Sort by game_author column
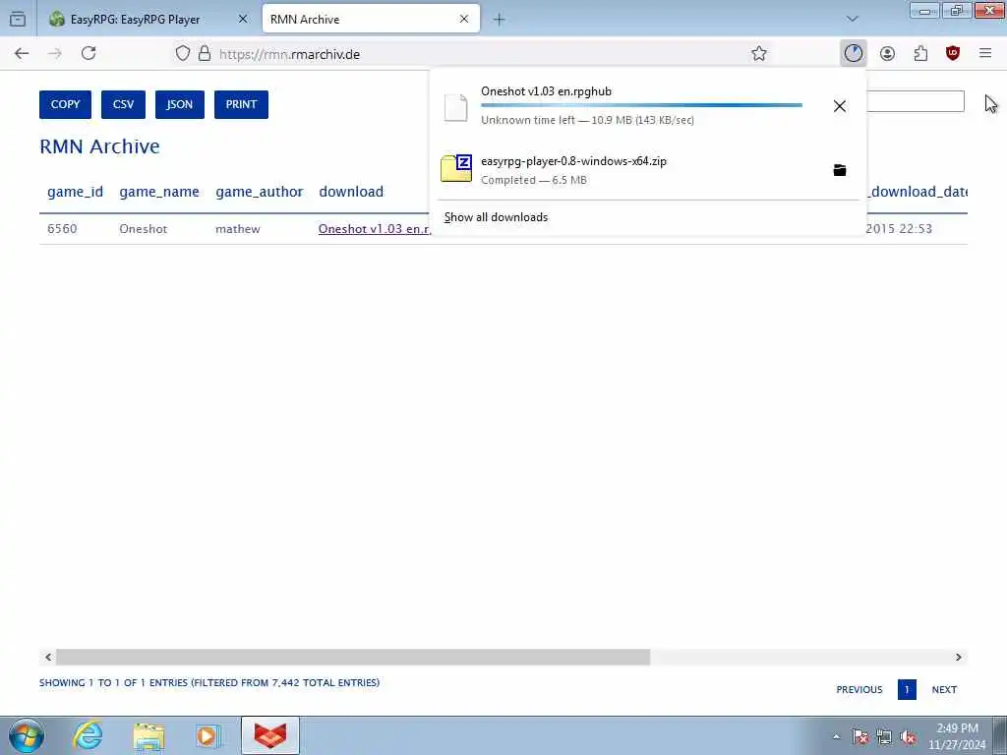1007x755 pixels. tap(260, 192)
